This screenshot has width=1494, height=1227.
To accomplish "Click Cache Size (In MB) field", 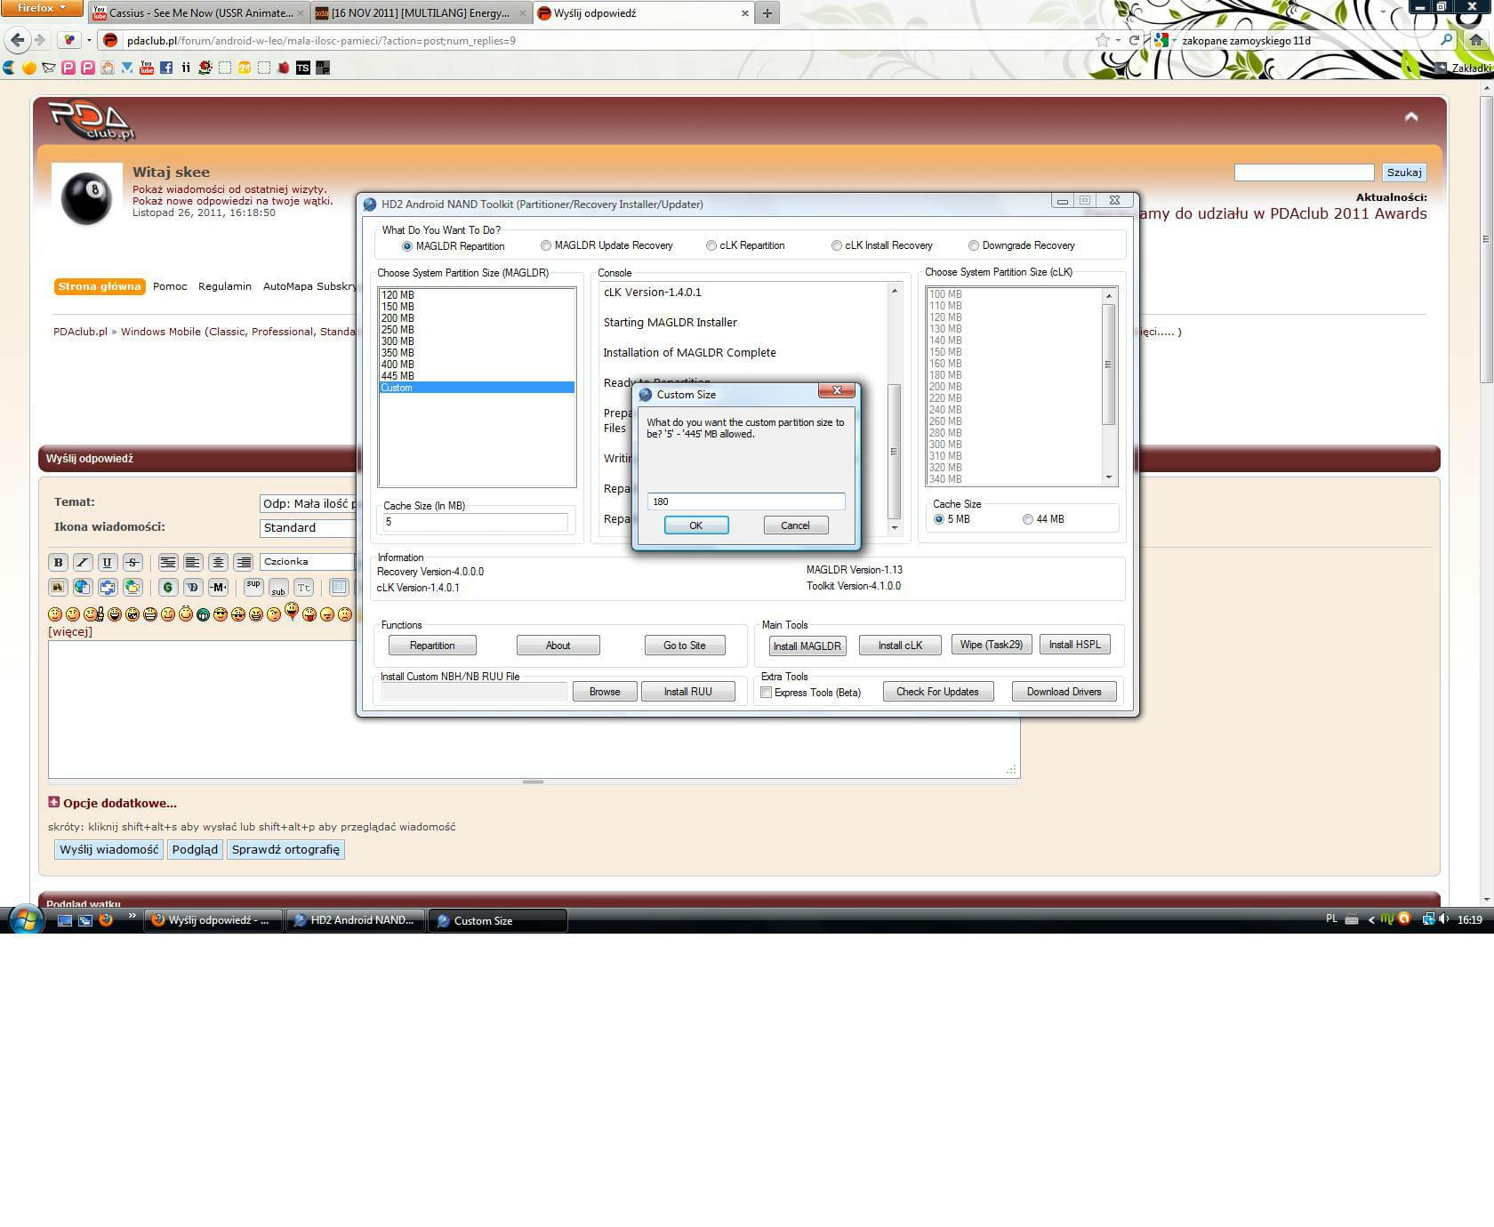I will click(x=476, y=523).
